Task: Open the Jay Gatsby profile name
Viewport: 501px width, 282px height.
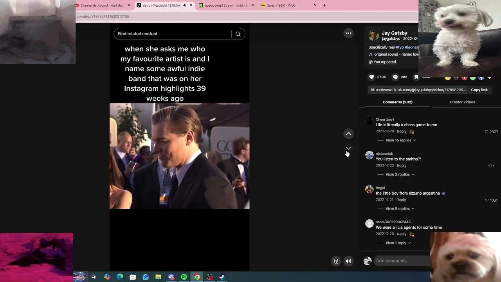Action: pos(395,33)
